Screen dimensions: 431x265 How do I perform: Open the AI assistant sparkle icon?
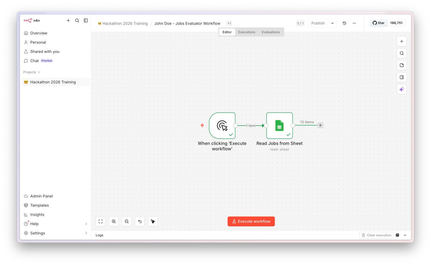(x=402, y=89)
